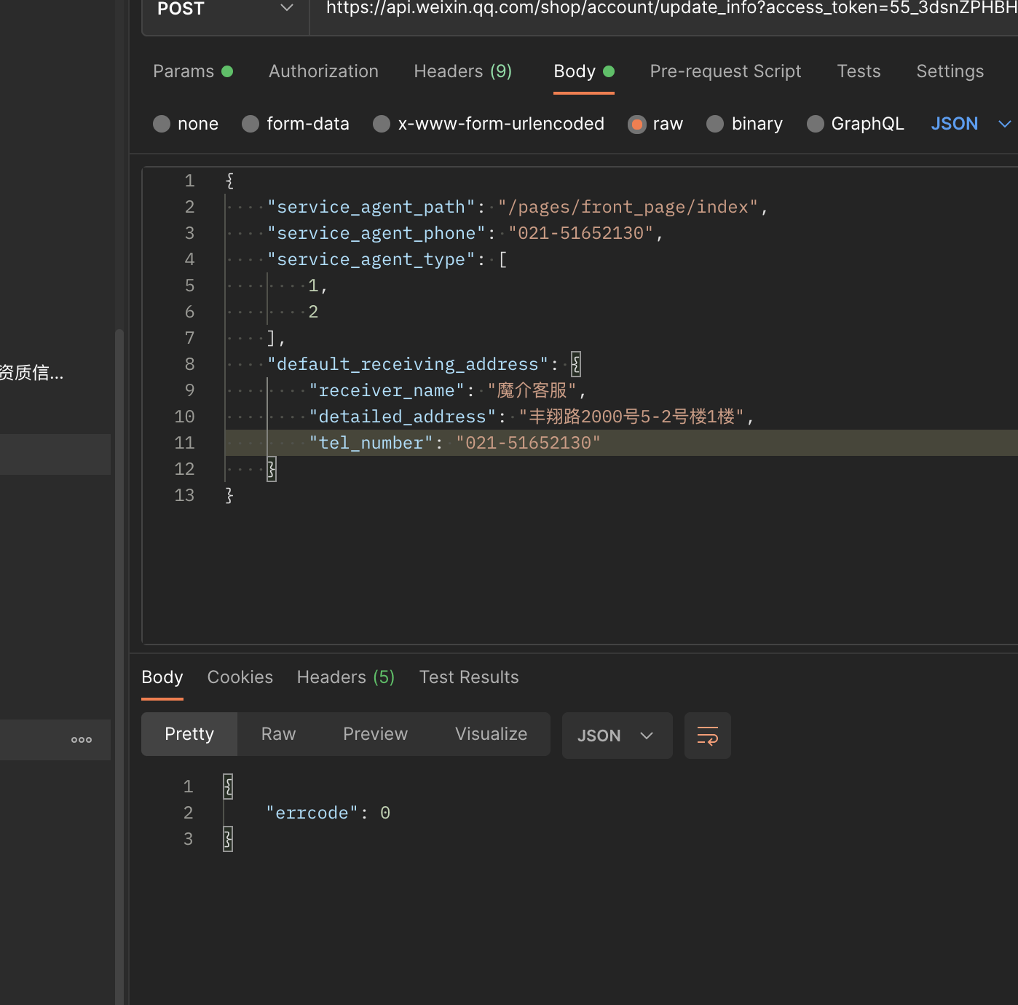Image resolution: width=1018 pixels, height=1005 pixels.
Task: Select the Pretty response view
Action: [189, 734]
